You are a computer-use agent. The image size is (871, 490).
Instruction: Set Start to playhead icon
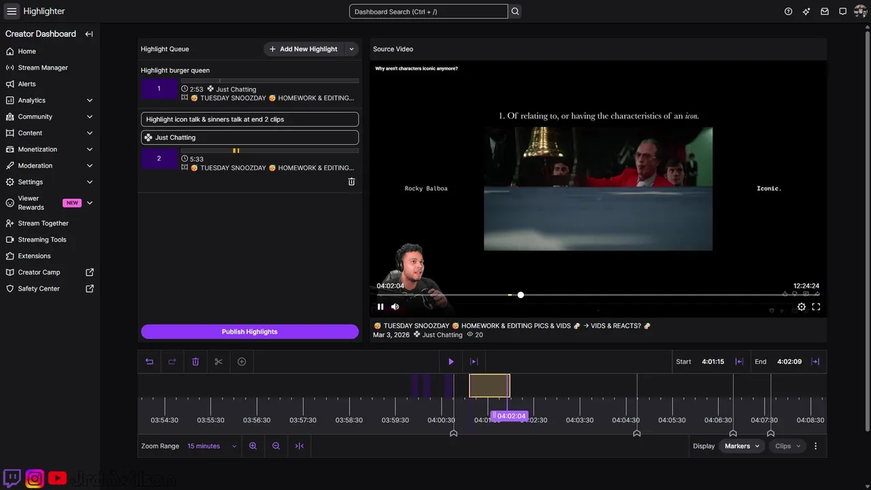[x=739, y=361]
